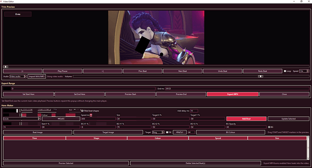Click the End ms input field

[237, 89]
